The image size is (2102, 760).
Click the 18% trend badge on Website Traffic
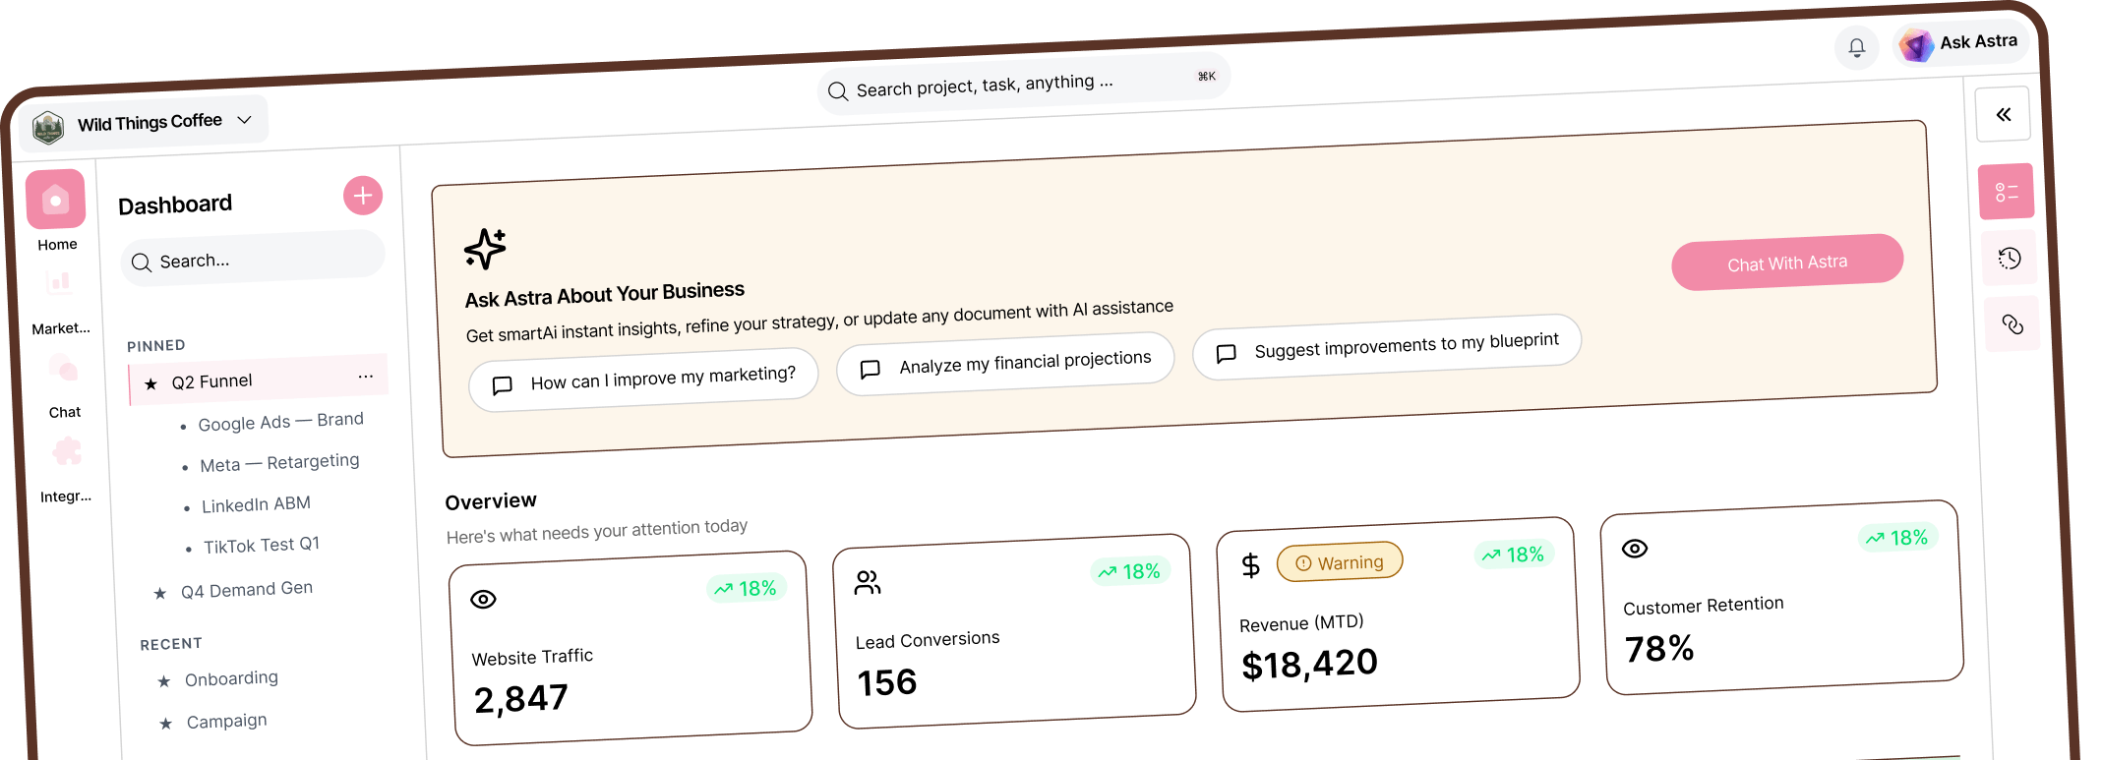747,588
